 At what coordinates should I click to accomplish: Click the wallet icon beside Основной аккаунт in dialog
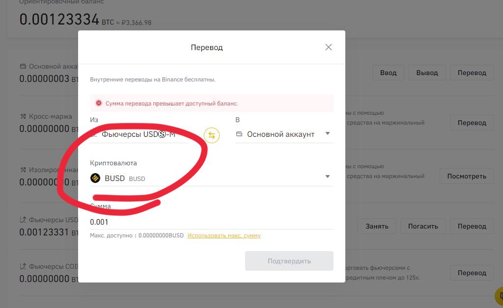pyautogui.click(x=239, y=134)
